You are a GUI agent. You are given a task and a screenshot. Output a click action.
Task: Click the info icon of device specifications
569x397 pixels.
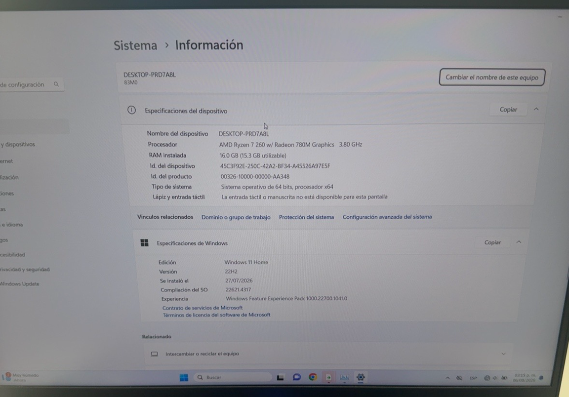coord(131,110)
